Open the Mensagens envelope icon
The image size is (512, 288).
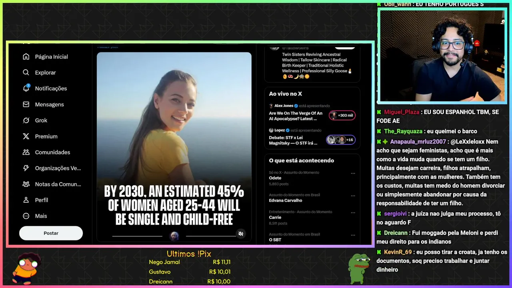pos(26,104)
